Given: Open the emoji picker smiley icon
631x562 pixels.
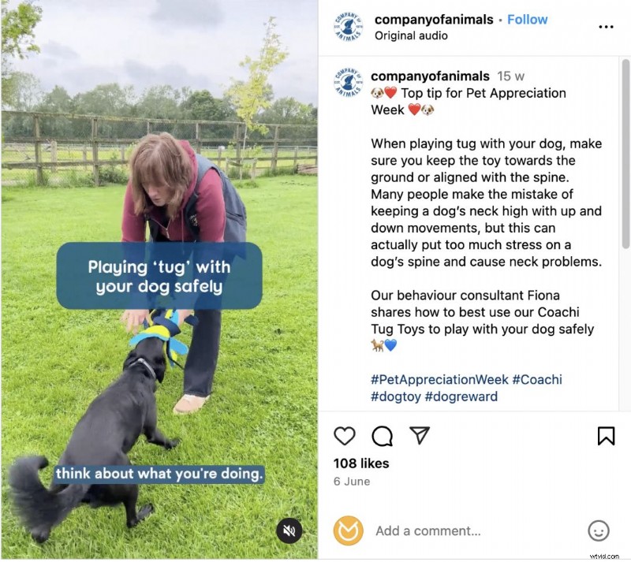Looking at the screenshot, I should click(599, 530).
